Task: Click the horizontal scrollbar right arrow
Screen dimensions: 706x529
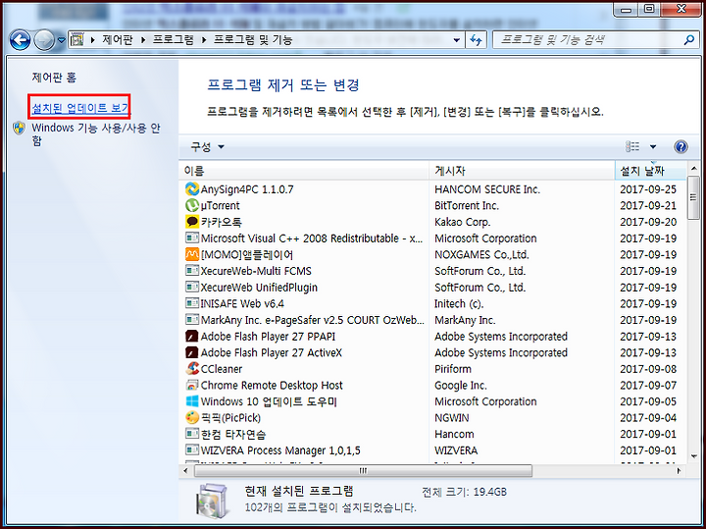Action: tap(679, 471)
